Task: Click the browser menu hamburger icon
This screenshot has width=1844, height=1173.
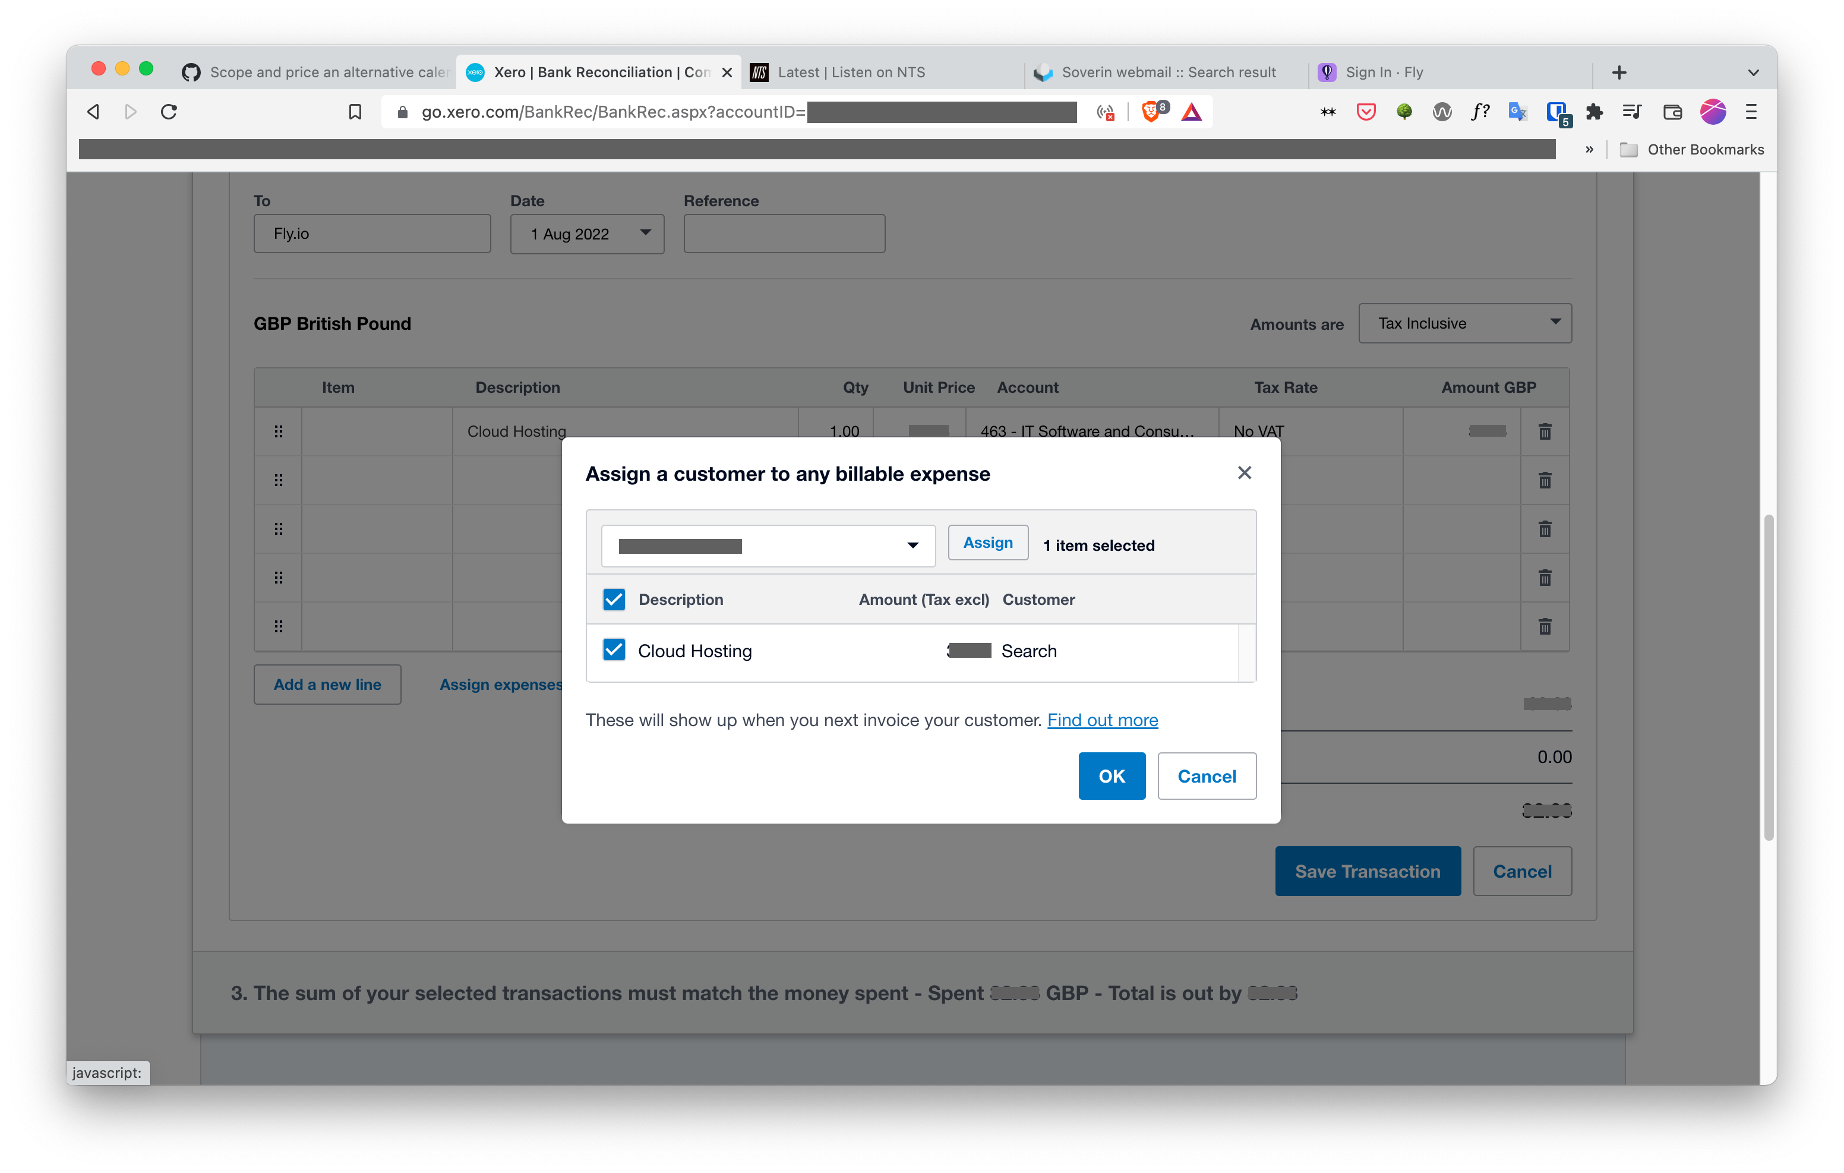Action: tap(1751, 110)
